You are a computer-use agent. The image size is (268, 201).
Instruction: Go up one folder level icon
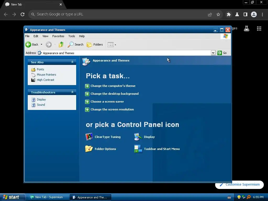[61, 44]
